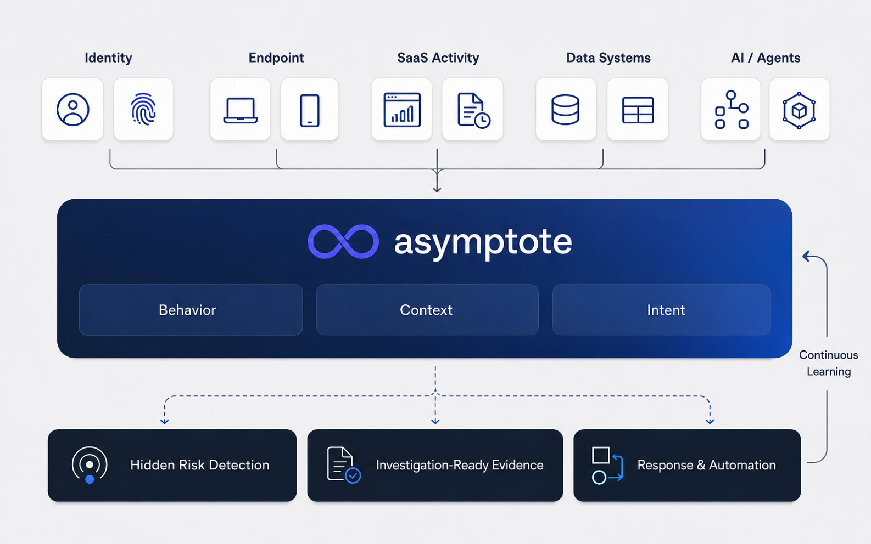Image resolution: width=871 pixels, height=544 pixels.
Task: Click the fingerprint icon under Identity
Action: tap(143, 109)
